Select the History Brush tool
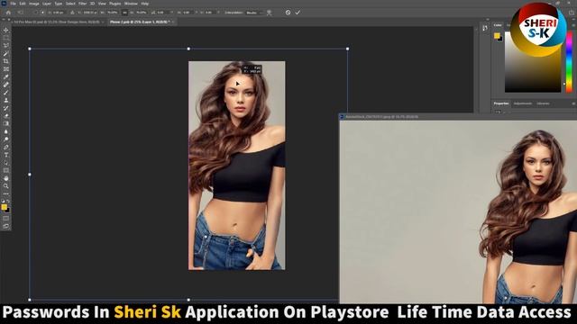The height and width of the screenshot is (324, 577). (x=6, y=108)
